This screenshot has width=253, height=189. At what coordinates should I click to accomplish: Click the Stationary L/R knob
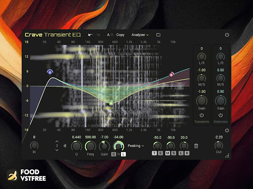click(221, 57)
